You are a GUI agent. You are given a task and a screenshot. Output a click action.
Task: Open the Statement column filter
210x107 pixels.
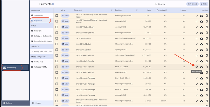(112, 10)
